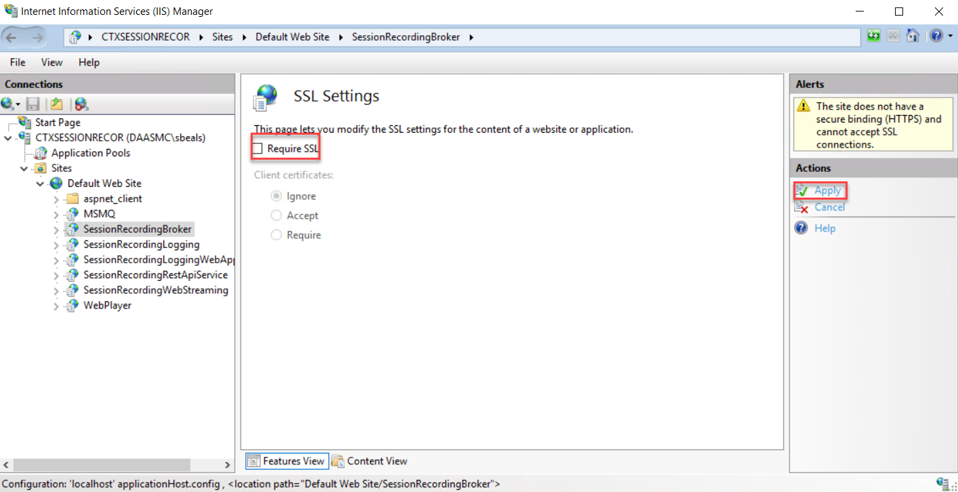
Task: Switch to Features View tab
Action: (287, 461)
